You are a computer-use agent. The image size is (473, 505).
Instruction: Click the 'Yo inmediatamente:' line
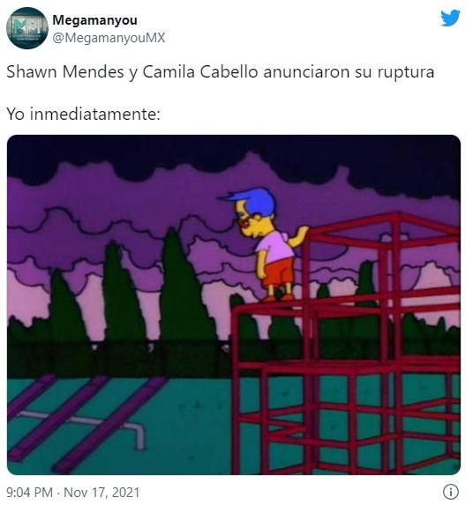coord(83,114)
